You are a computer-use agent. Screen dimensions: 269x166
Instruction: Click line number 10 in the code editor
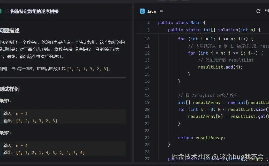[x=147, y=39]
